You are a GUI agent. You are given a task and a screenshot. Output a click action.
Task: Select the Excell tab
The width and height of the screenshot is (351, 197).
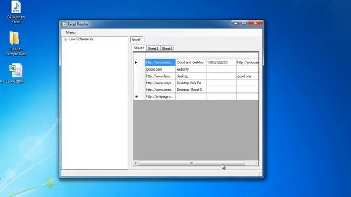(x=137, y=39)
